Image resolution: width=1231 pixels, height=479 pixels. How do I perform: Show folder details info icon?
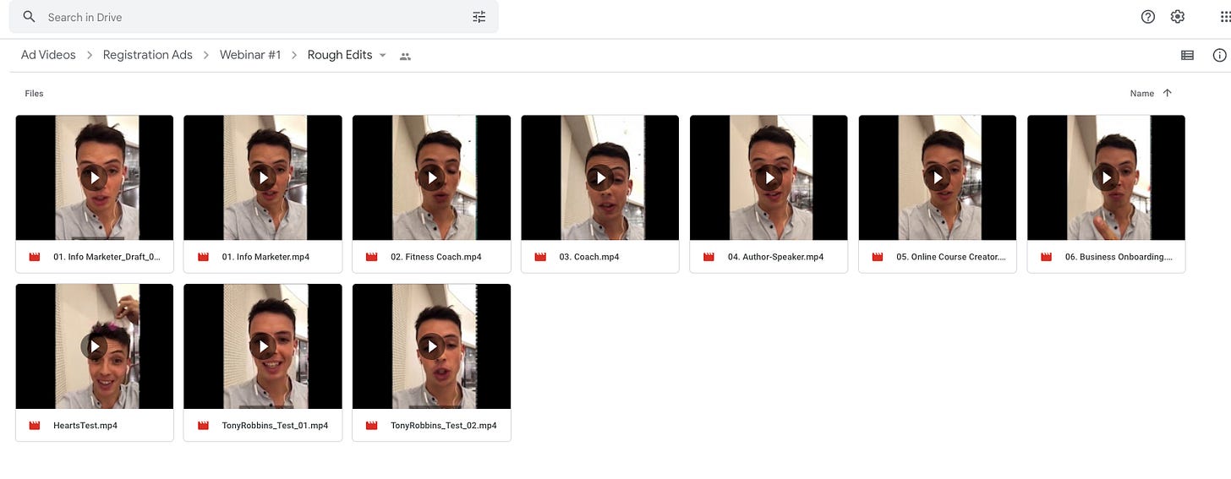pyautogui.click(x=1219, y=55)
